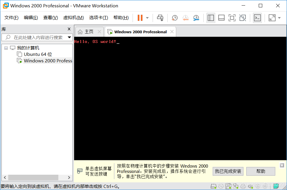Click the network adapter status icon
287x190 pixels.
pyautogui.click(x=236, y=186)
